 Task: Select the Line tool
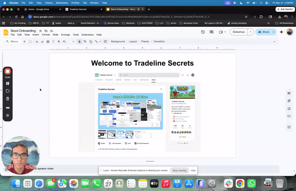[97, 42]
